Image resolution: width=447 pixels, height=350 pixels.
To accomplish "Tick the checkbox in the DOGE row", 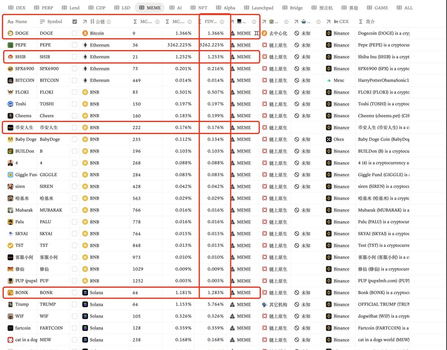I will pos(74,33).
